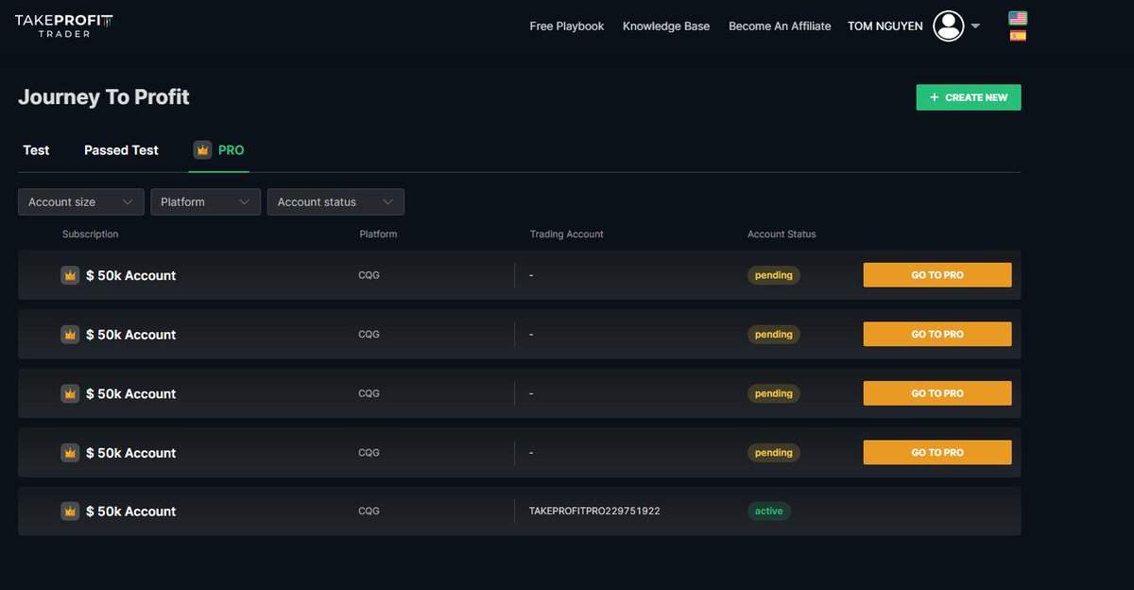Open the Account size filter dropdown
Image resolution: width=1134 pixels, height=590 pixels.
point(81,201)
